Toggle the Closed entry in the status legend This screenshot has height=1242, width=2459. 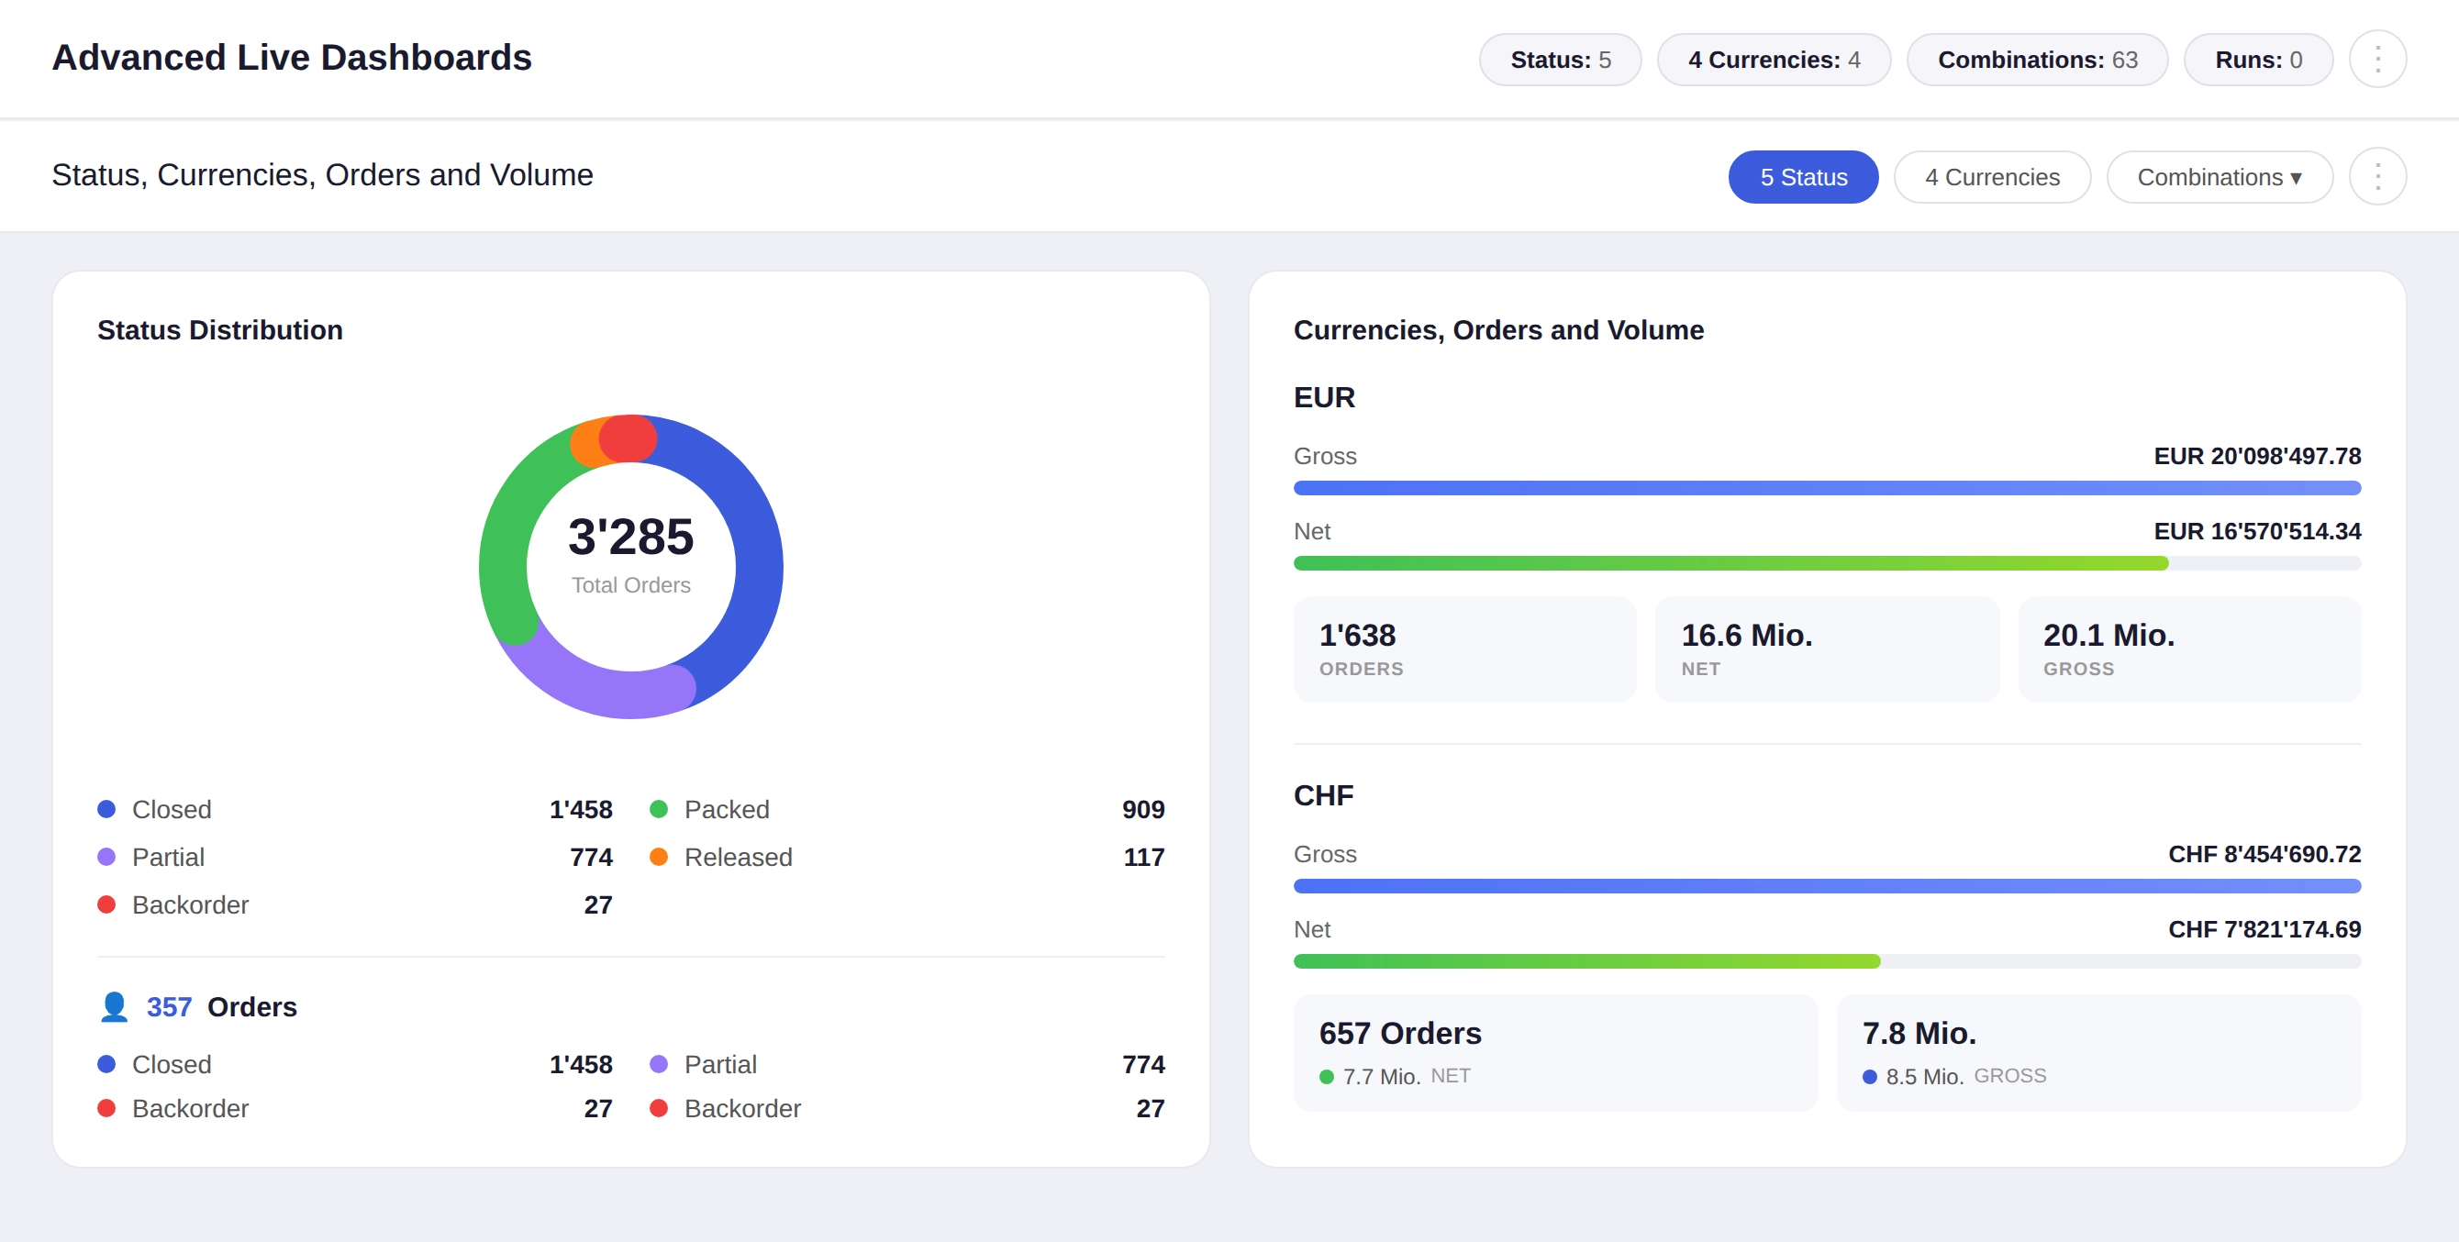[x=172, y=809]
